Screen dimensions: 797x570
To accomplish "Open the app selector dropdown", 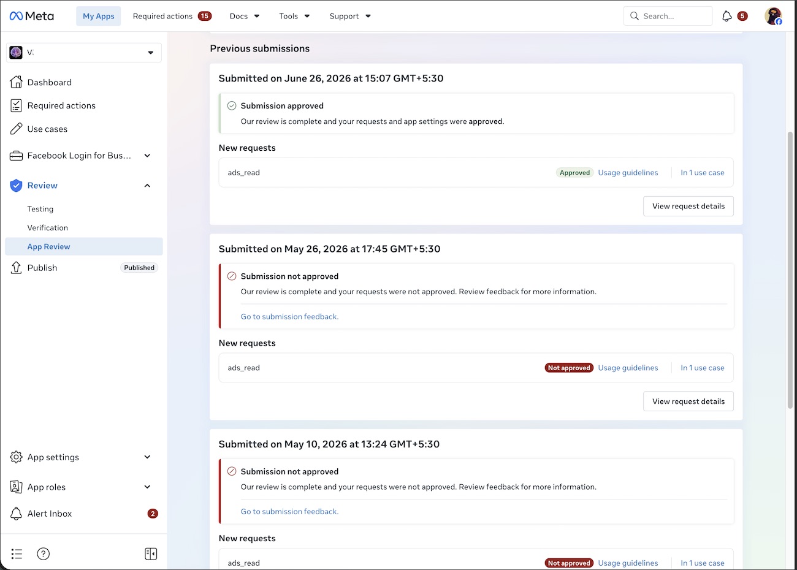I will pyautogui.click(x=84, y=53).
